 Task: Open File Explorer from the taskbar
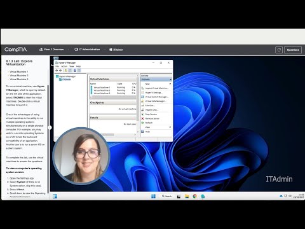click(187, 196)
